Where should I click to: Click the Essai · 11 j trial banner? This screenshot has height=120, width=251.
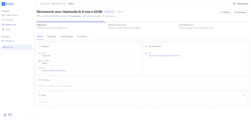17,47
